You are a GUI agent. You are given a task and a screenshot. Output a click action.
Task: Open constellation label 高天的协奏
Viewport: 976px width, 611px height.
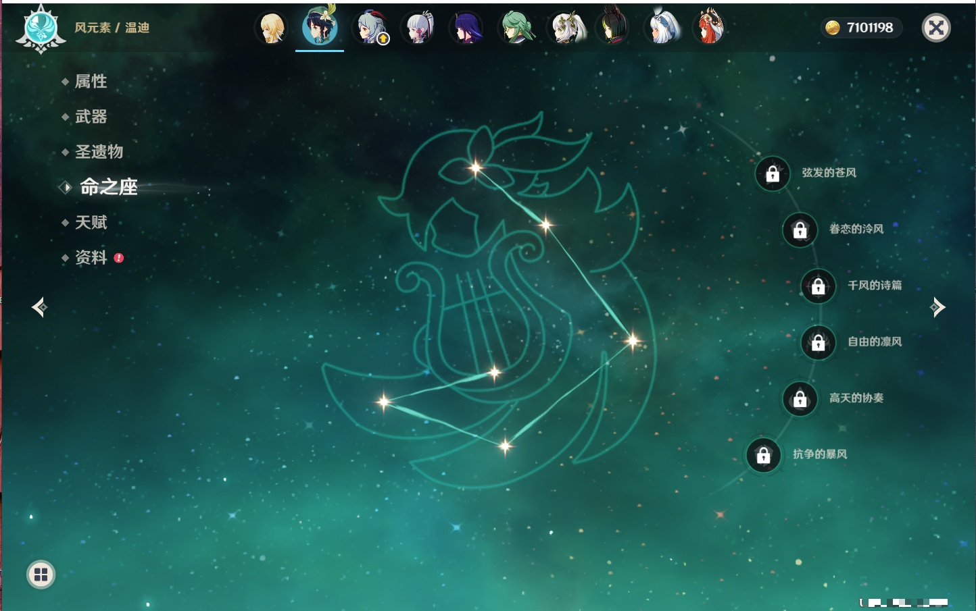(856, 398)
